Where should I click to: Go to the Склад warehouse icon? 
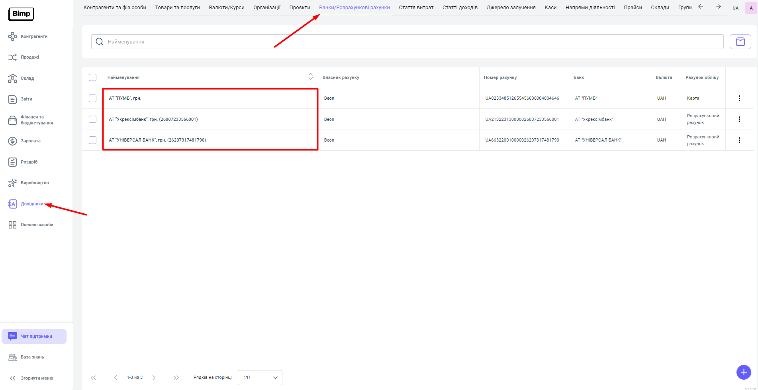tap(12, 79)
